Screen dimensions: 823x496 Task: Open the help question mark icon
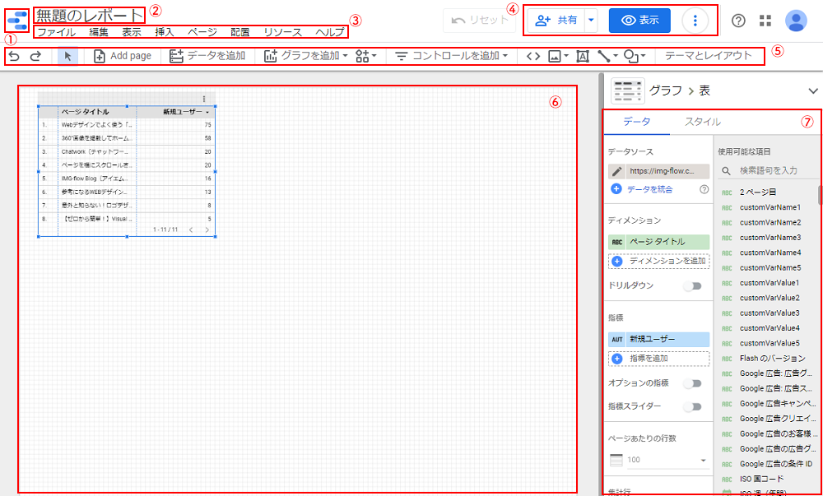coord(739,21)
